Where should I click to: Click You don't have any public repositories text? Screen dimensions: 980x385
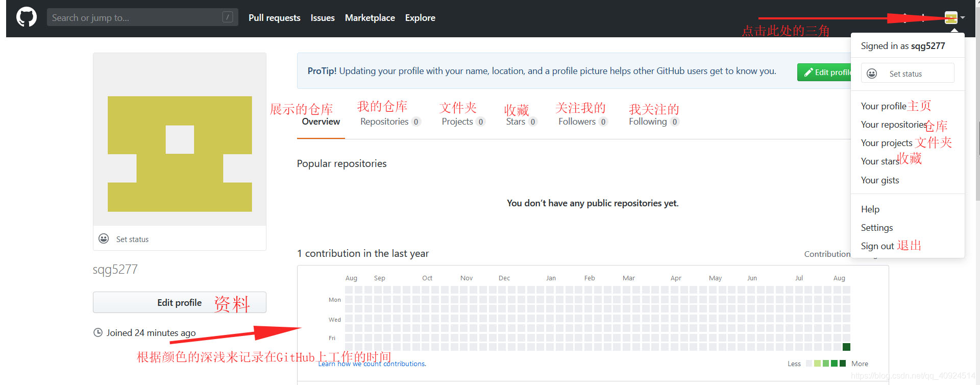tap(593, 203)
